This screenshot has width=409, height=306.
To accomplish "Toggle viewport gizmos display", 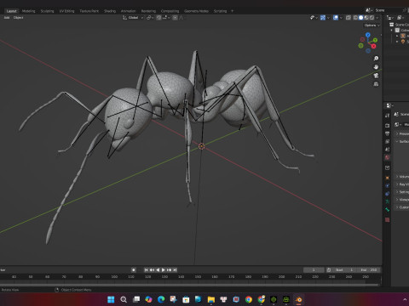I will coord(323,18).
